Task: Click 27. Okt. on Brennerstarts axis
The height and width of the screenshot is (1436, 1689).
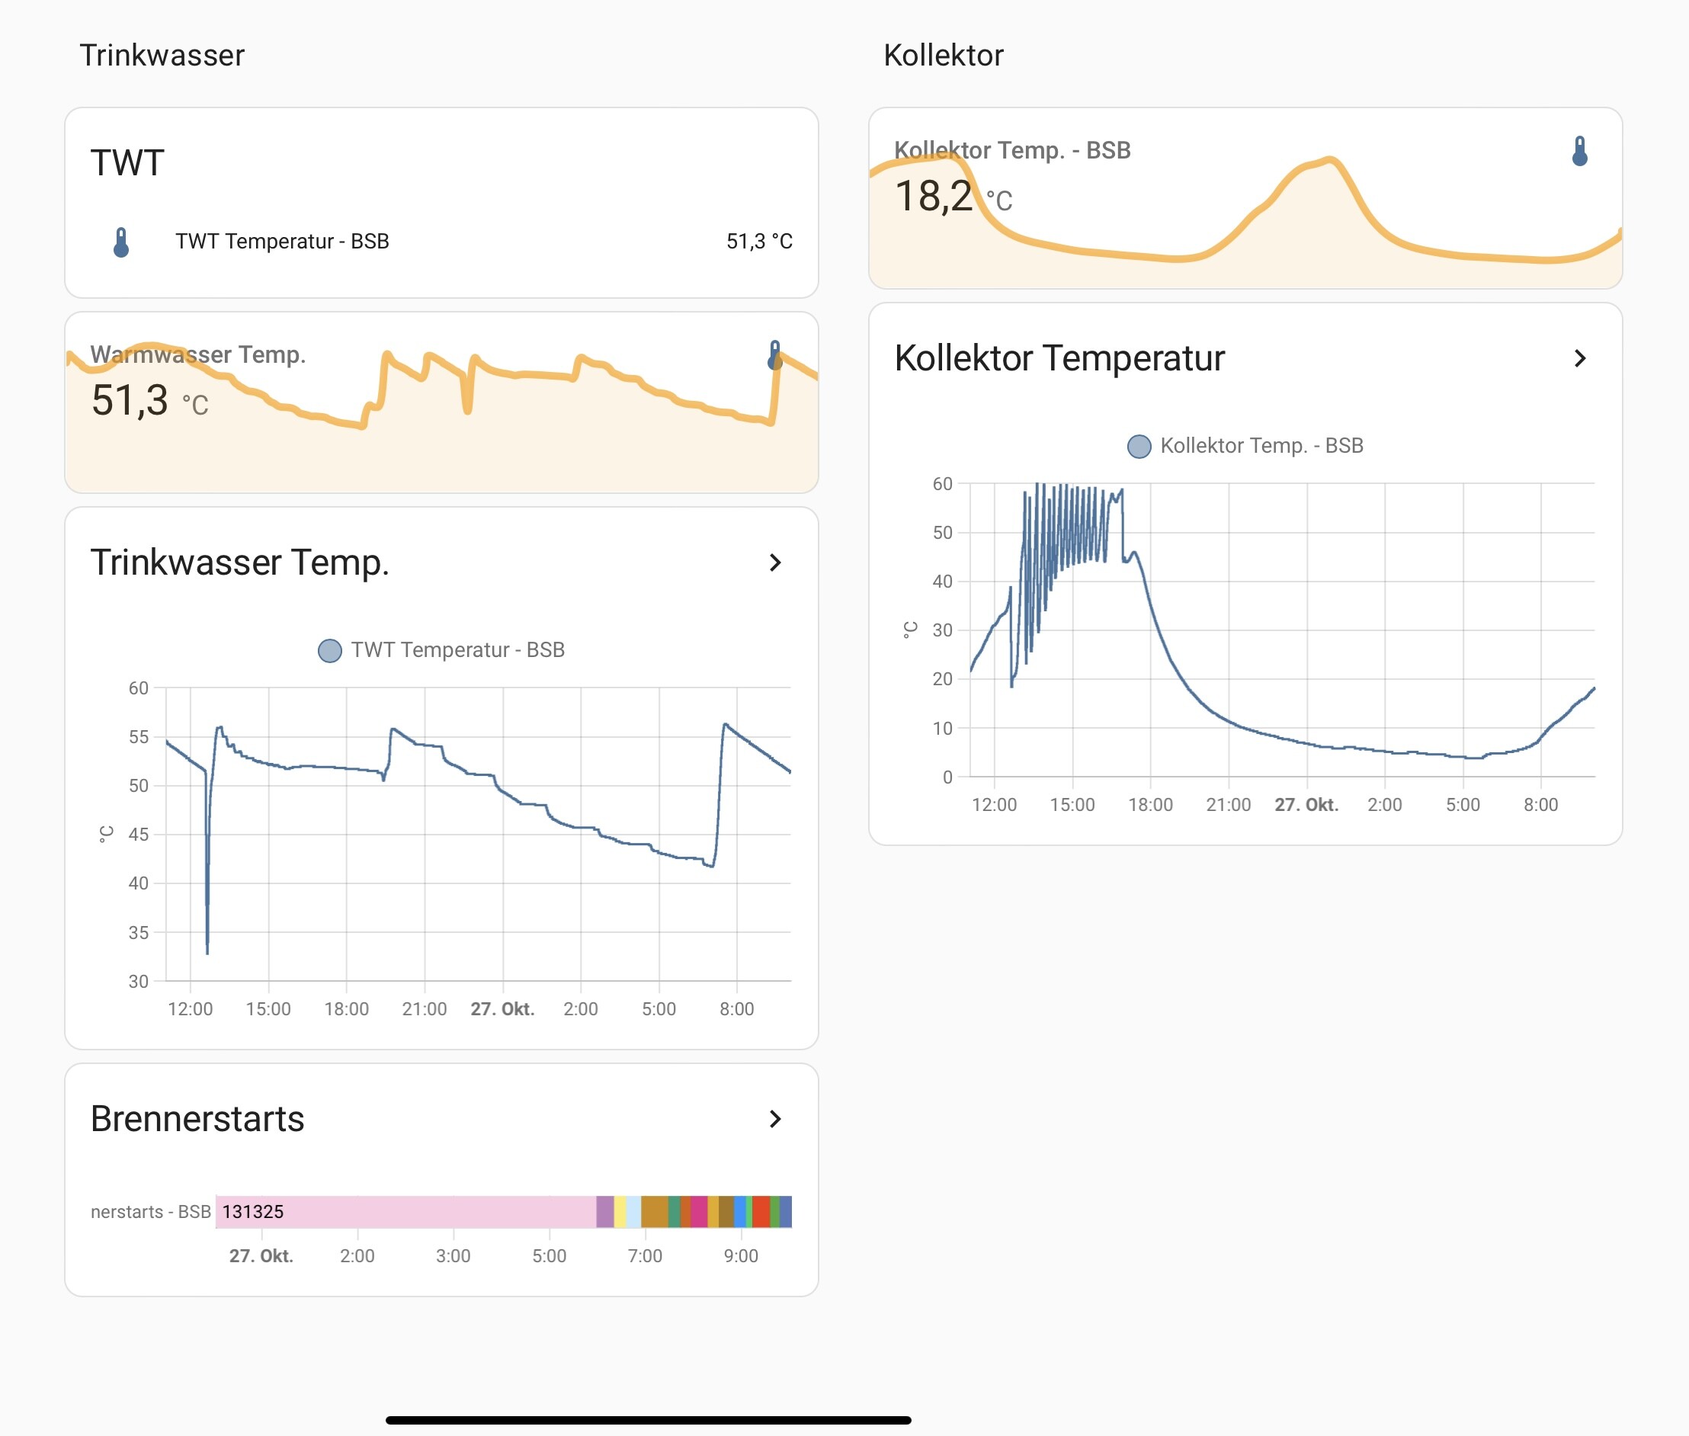Action: [261, 1256]
